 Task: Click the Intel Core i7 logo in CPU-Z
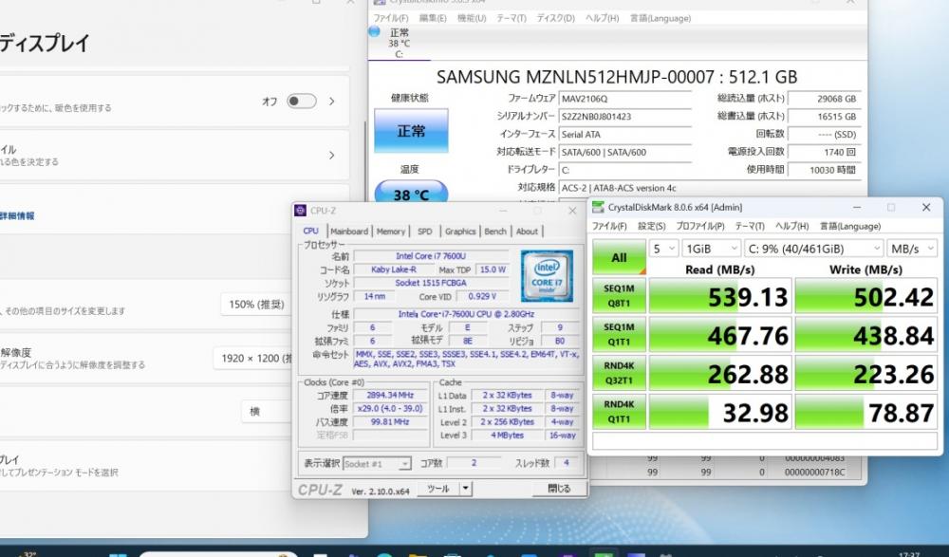coord(547,275)
